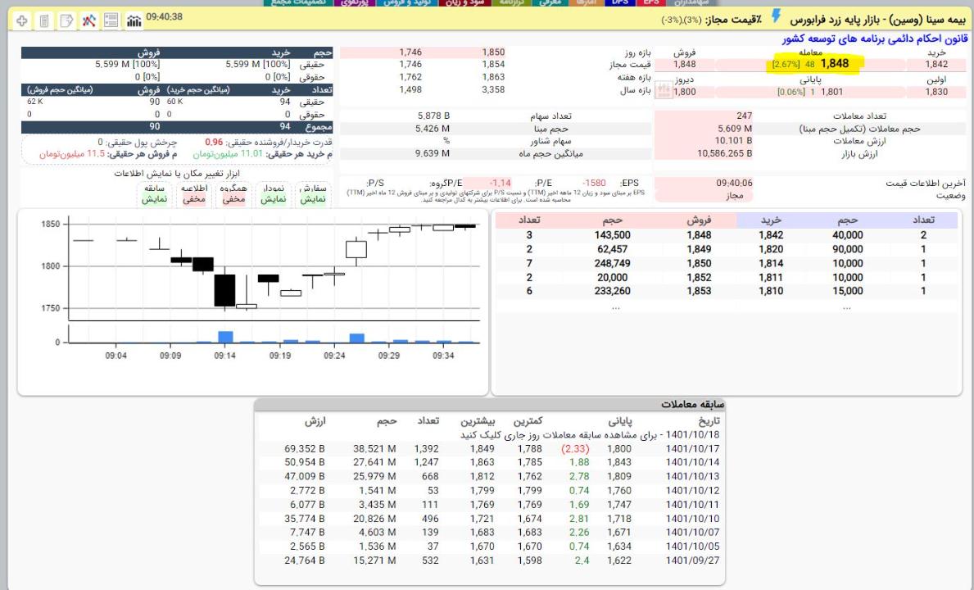
Task: Expand more sell orders via ellipsis
Action: point(615,306)
